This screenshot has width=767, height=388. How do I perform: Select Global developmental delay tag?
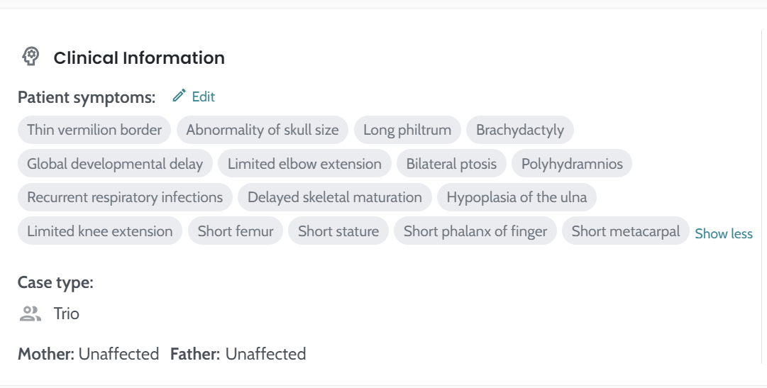[115, 164]
